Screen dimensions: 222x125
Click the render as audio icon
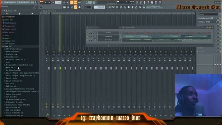156,2
